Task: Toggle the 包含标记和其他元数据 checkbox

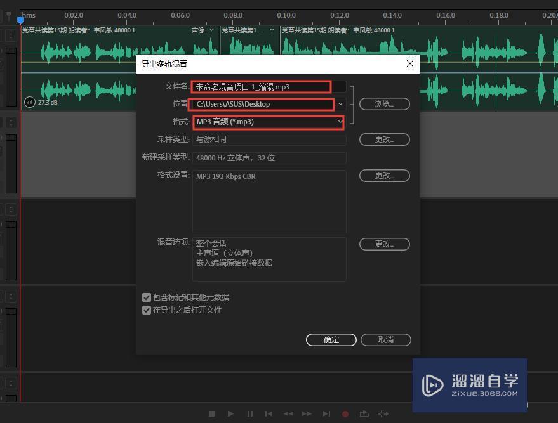Action: pos(146,297)
